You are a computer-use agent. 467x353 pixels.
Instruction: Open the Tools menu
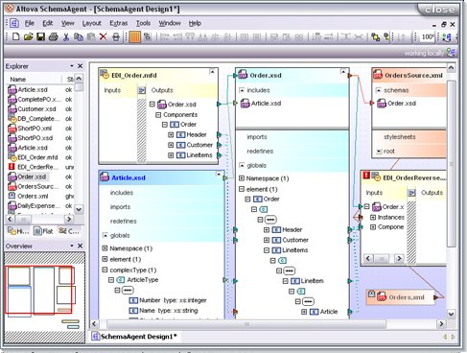click(143, 23)
